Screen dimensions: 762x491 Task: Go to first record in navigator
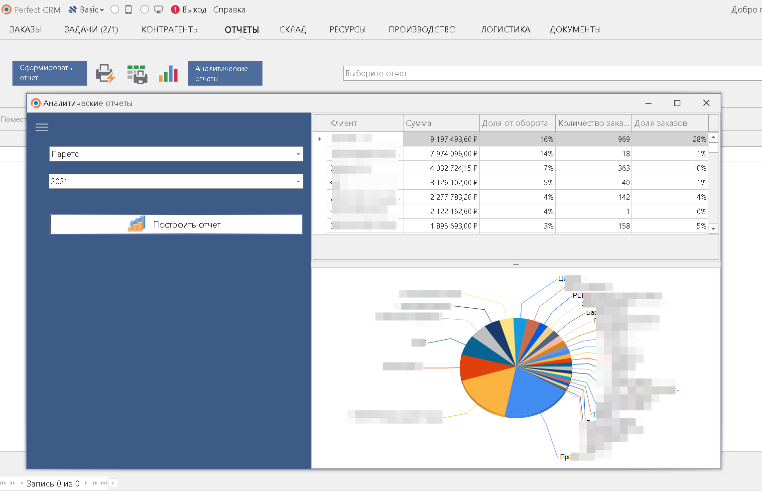pos(3,483)
